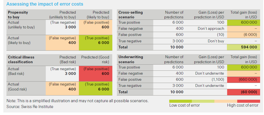Click the title 'Assessing the impact of error costs'
The image size is (264, 115).
45,4
